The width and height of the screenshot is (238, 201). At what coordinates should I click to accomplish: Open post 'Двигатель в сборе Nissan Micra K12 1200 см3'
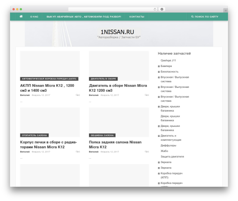click(x=118, y=88)
